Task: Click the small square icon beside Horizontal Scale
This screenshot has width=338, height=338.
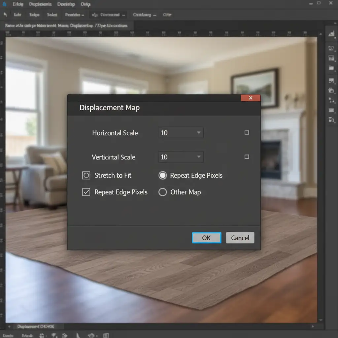Action: click(247, 133)
